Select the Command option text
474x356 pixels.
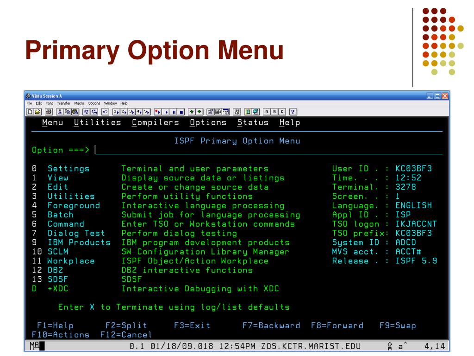pyautogui.click(x=66, y=224)
